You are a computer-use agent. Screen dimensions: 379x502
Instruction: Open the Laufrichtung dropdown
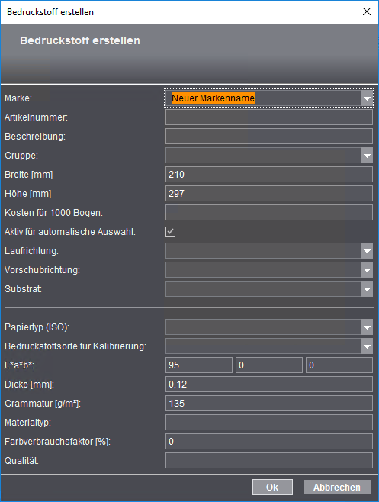click(367, 251)
